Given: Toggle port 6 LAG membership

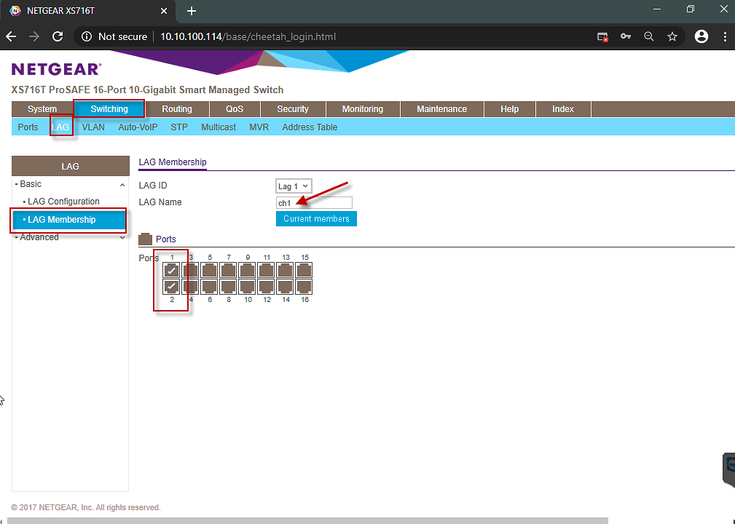Looking at the screenshot, I should (209, 287).
